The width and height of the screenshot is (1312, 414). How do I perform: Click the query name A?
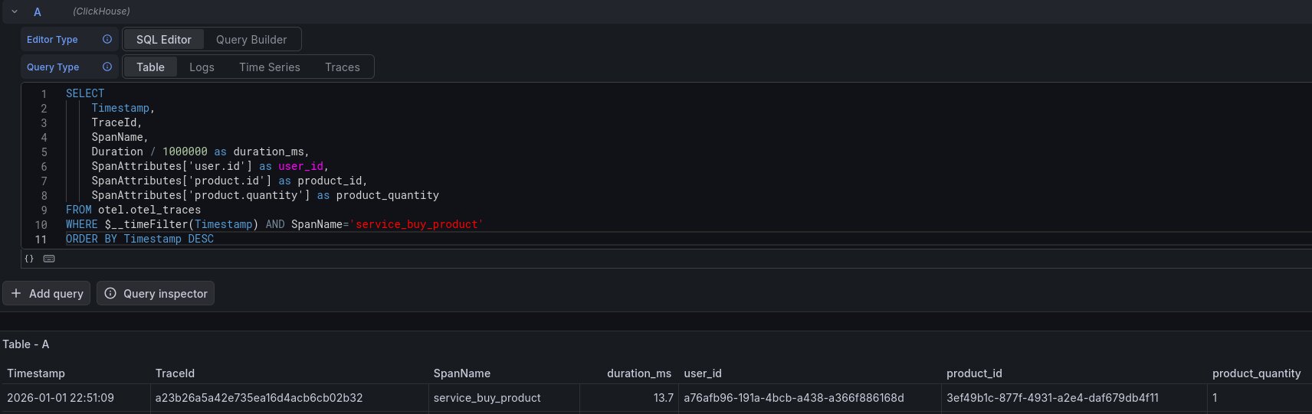point(38,12)
